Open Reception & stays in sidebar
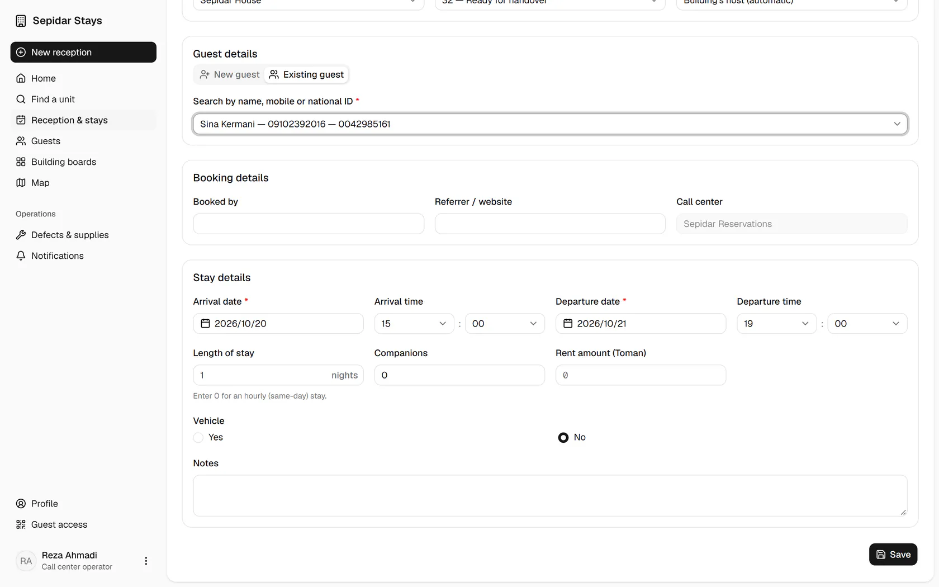 pos(83,120)
